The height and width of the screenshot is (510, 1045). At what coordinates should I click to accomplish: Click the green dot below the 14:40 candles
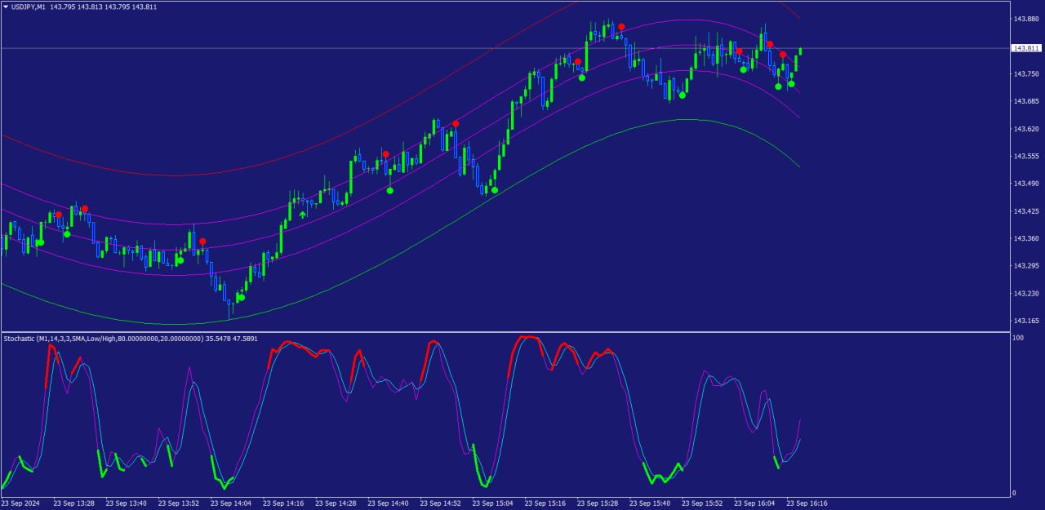click(390, 190)
